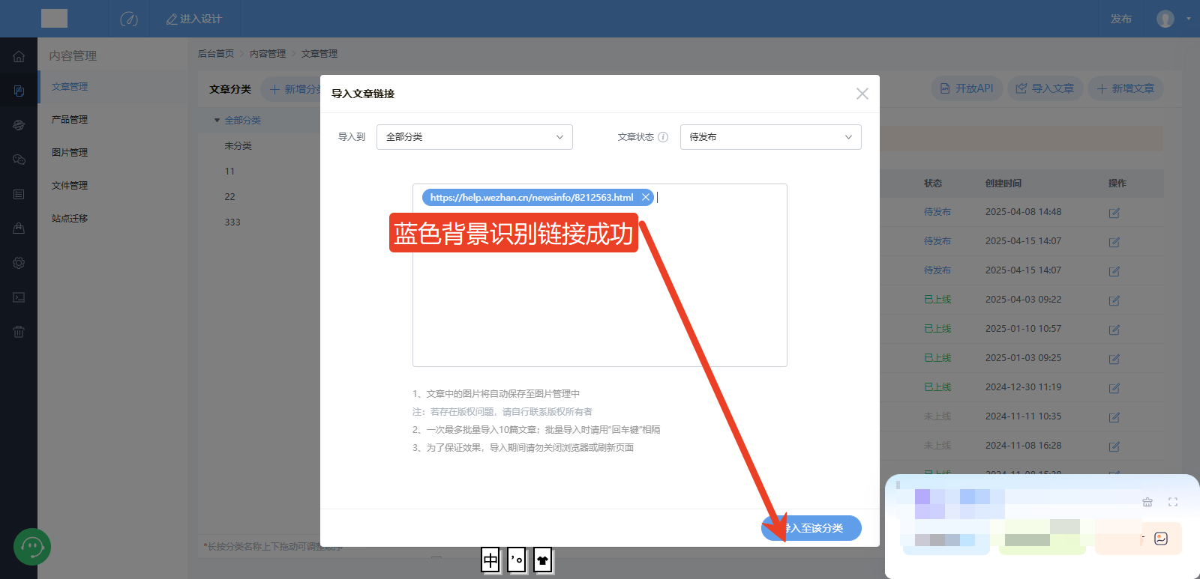Click the punctuation mode icon in IME bar

pos(517,560)
